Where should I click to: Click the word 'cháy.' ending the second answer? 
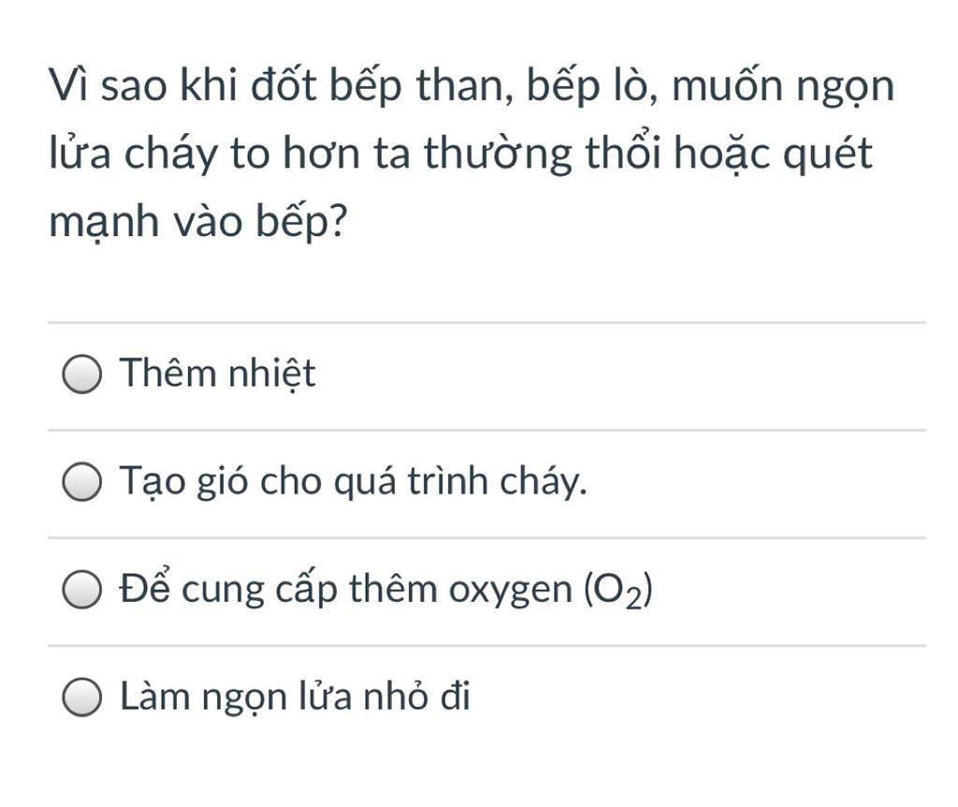tap(544, 482)
